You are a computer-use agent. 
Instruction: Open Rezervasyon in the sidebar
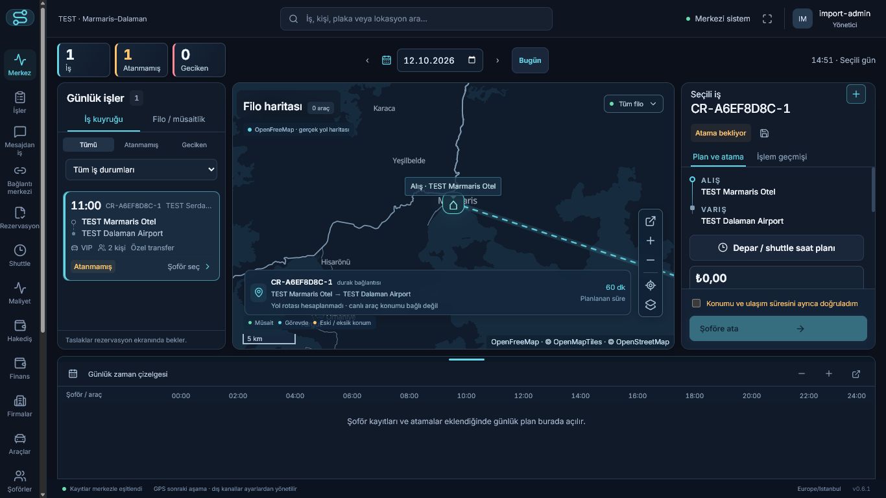pyautogui.click(x=20, y=218)
